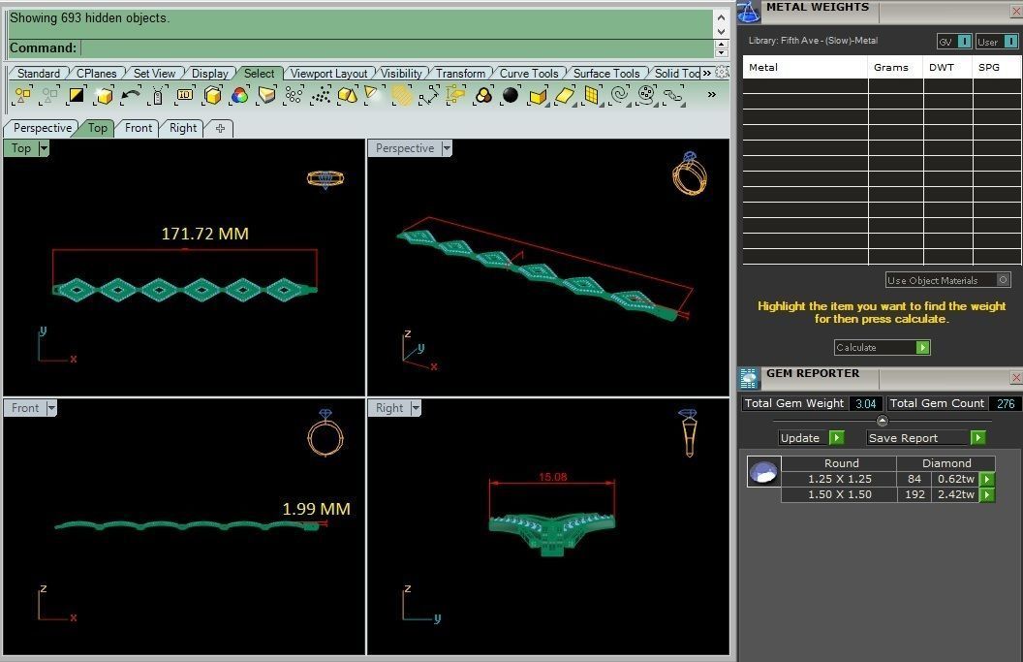
Task: Open the Front viewport dropdown arrow
Action: [x=51, y=408]
